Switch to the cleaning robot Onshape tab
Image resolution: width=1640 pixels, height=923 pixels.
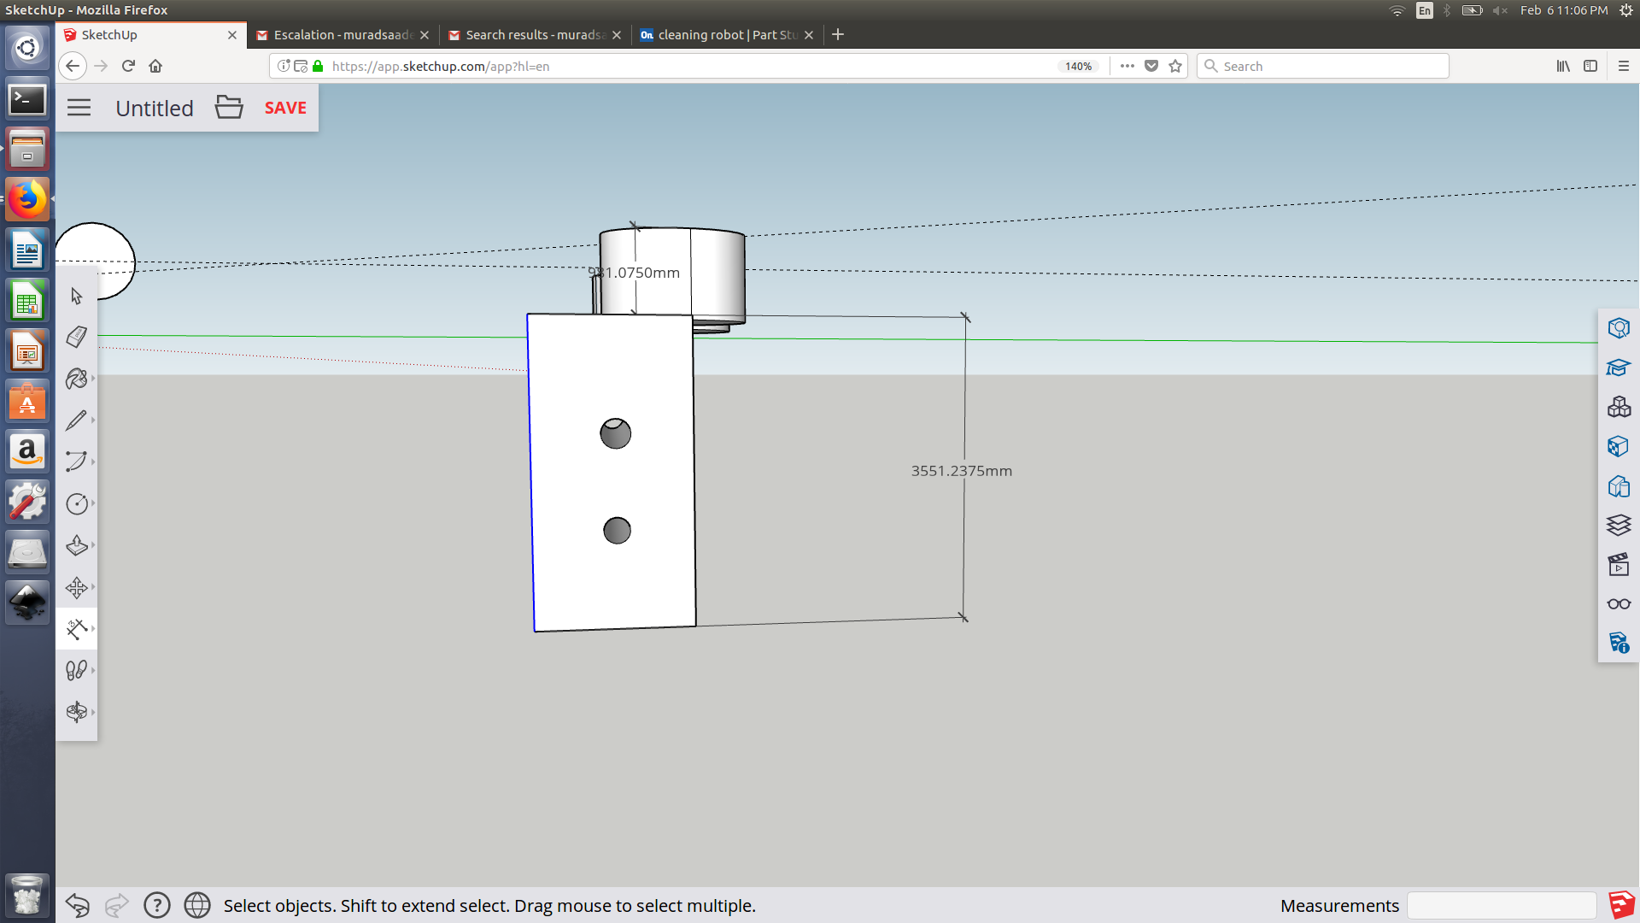click(x=726, y=35)
